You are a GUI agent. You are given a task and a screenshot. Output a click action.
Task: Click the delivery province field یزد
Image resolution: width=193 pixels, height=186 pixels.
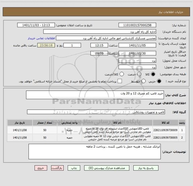point(137,60)
